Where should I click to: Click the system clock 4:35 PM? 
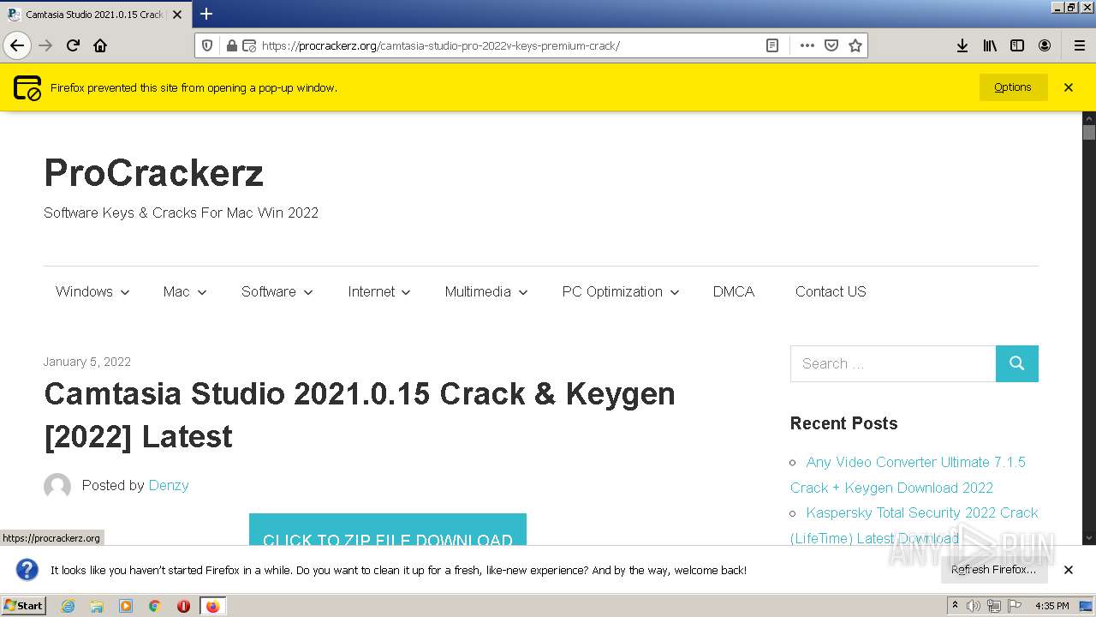pyautogui.click(x=1052, y=606)
